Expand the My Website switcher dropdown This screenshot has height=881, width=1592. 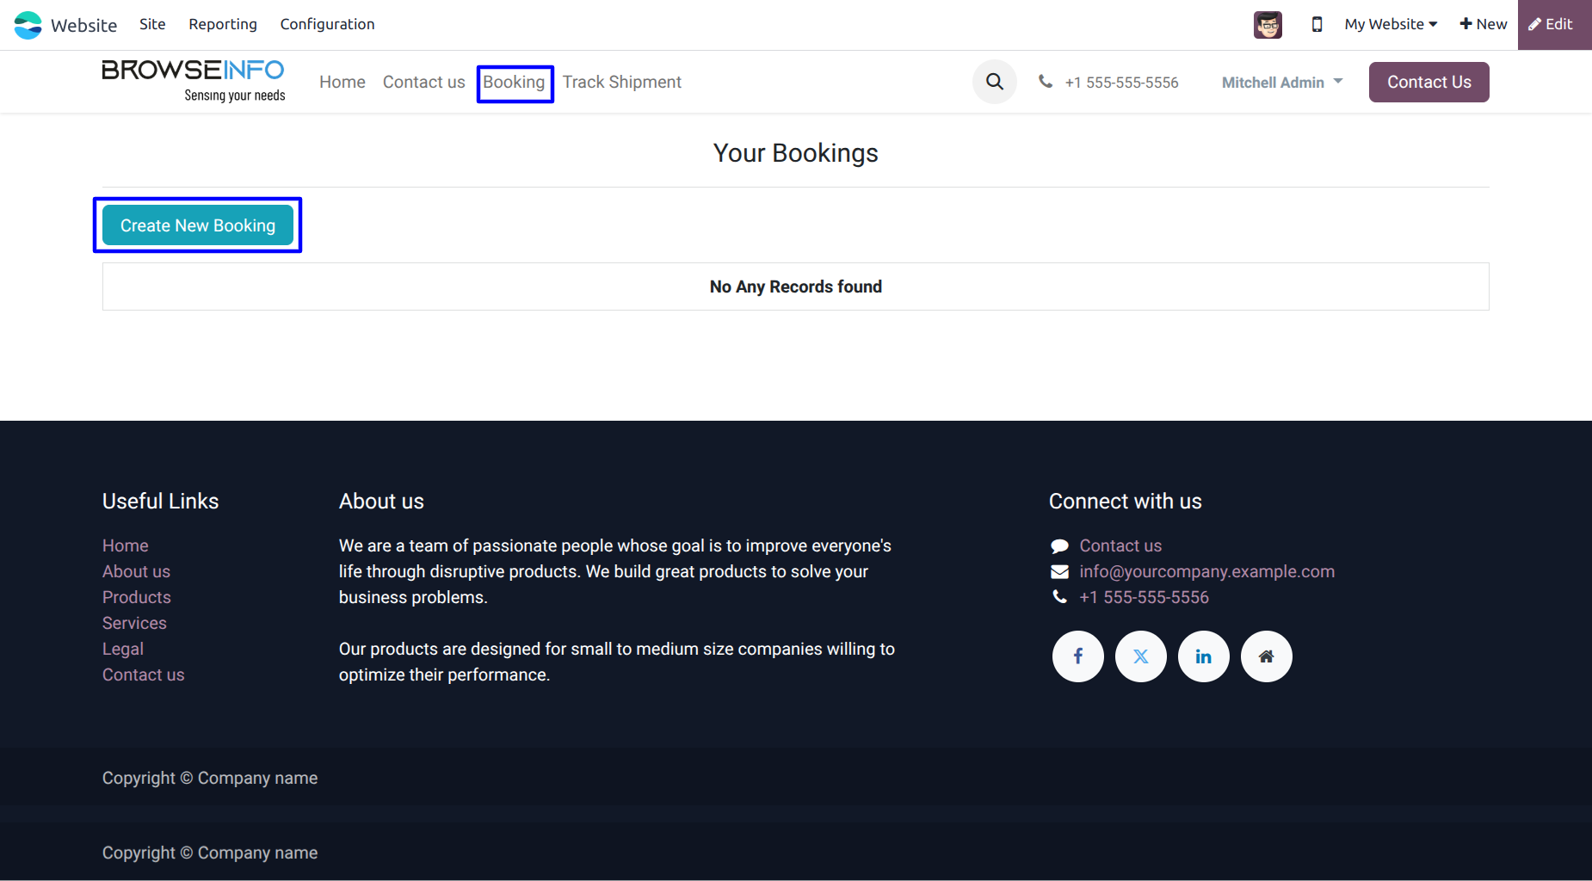[1391, 24]
